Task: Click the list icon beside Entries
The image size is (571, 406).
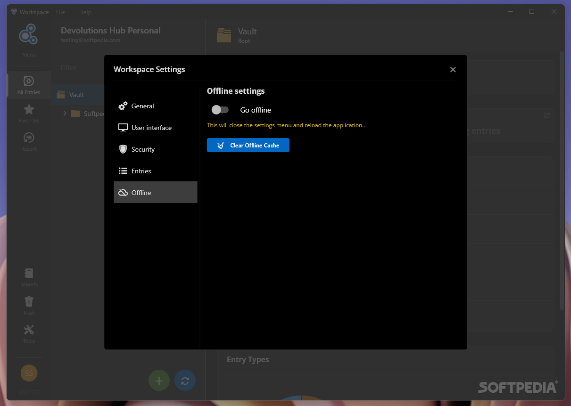Action: [123, 171]
